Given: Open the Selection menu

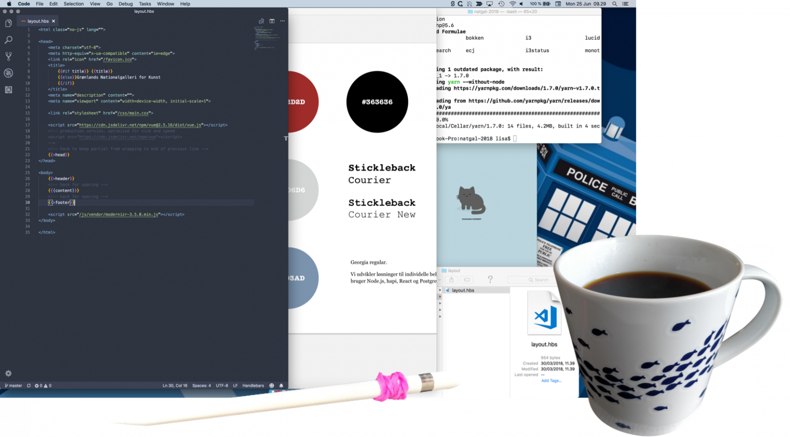Looking at the screenshot, I should click(x=74, y=4).
